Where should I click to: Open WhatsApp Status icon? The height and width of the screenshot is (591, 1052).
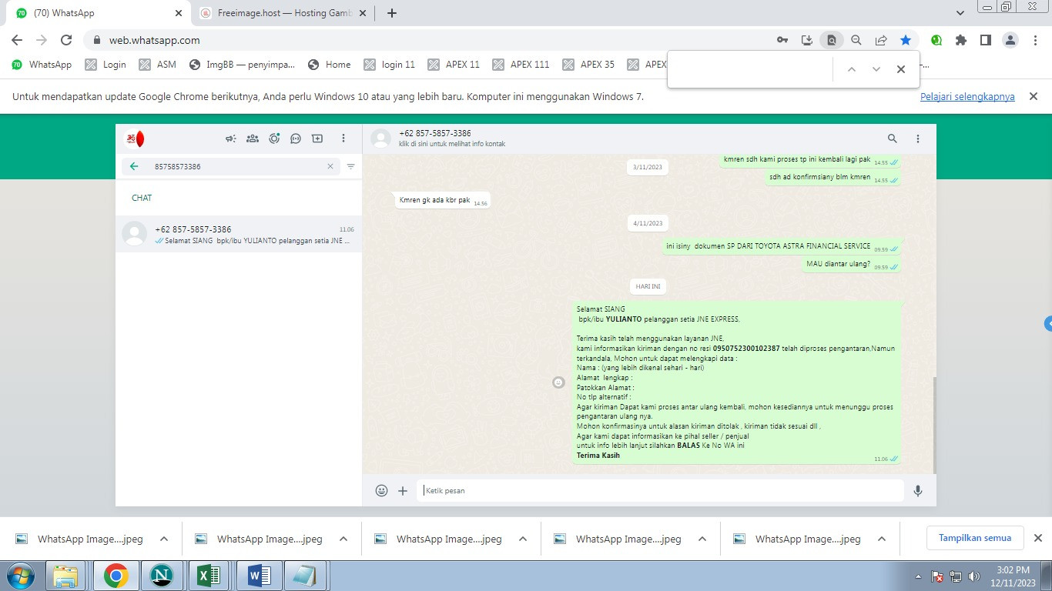point(274,139)
